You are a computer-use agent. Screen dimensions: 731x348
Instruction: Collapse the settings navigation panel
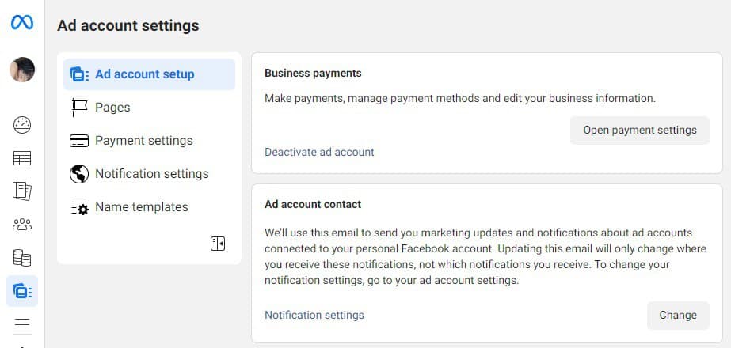pyautogui.click(x=218, y=244)
